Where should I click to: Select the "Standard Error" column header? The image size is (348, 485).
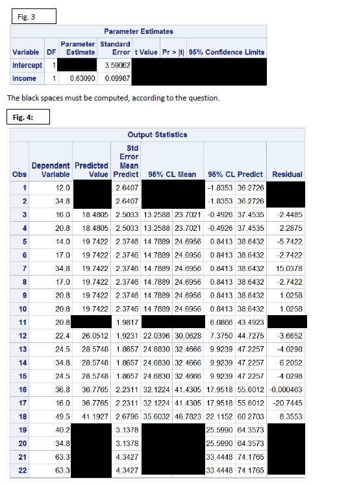click(115, 48)
